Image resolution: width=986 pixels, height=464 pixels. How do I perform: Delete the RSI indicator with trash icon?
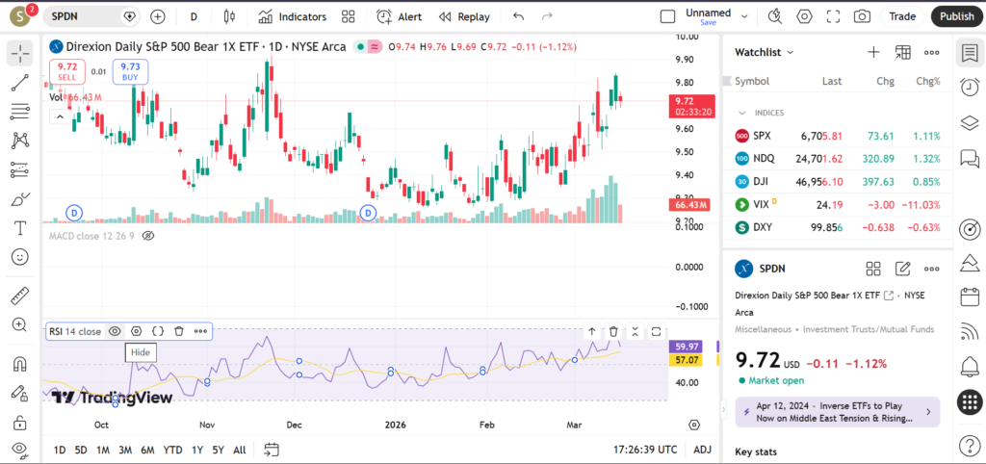click(179, 331)
